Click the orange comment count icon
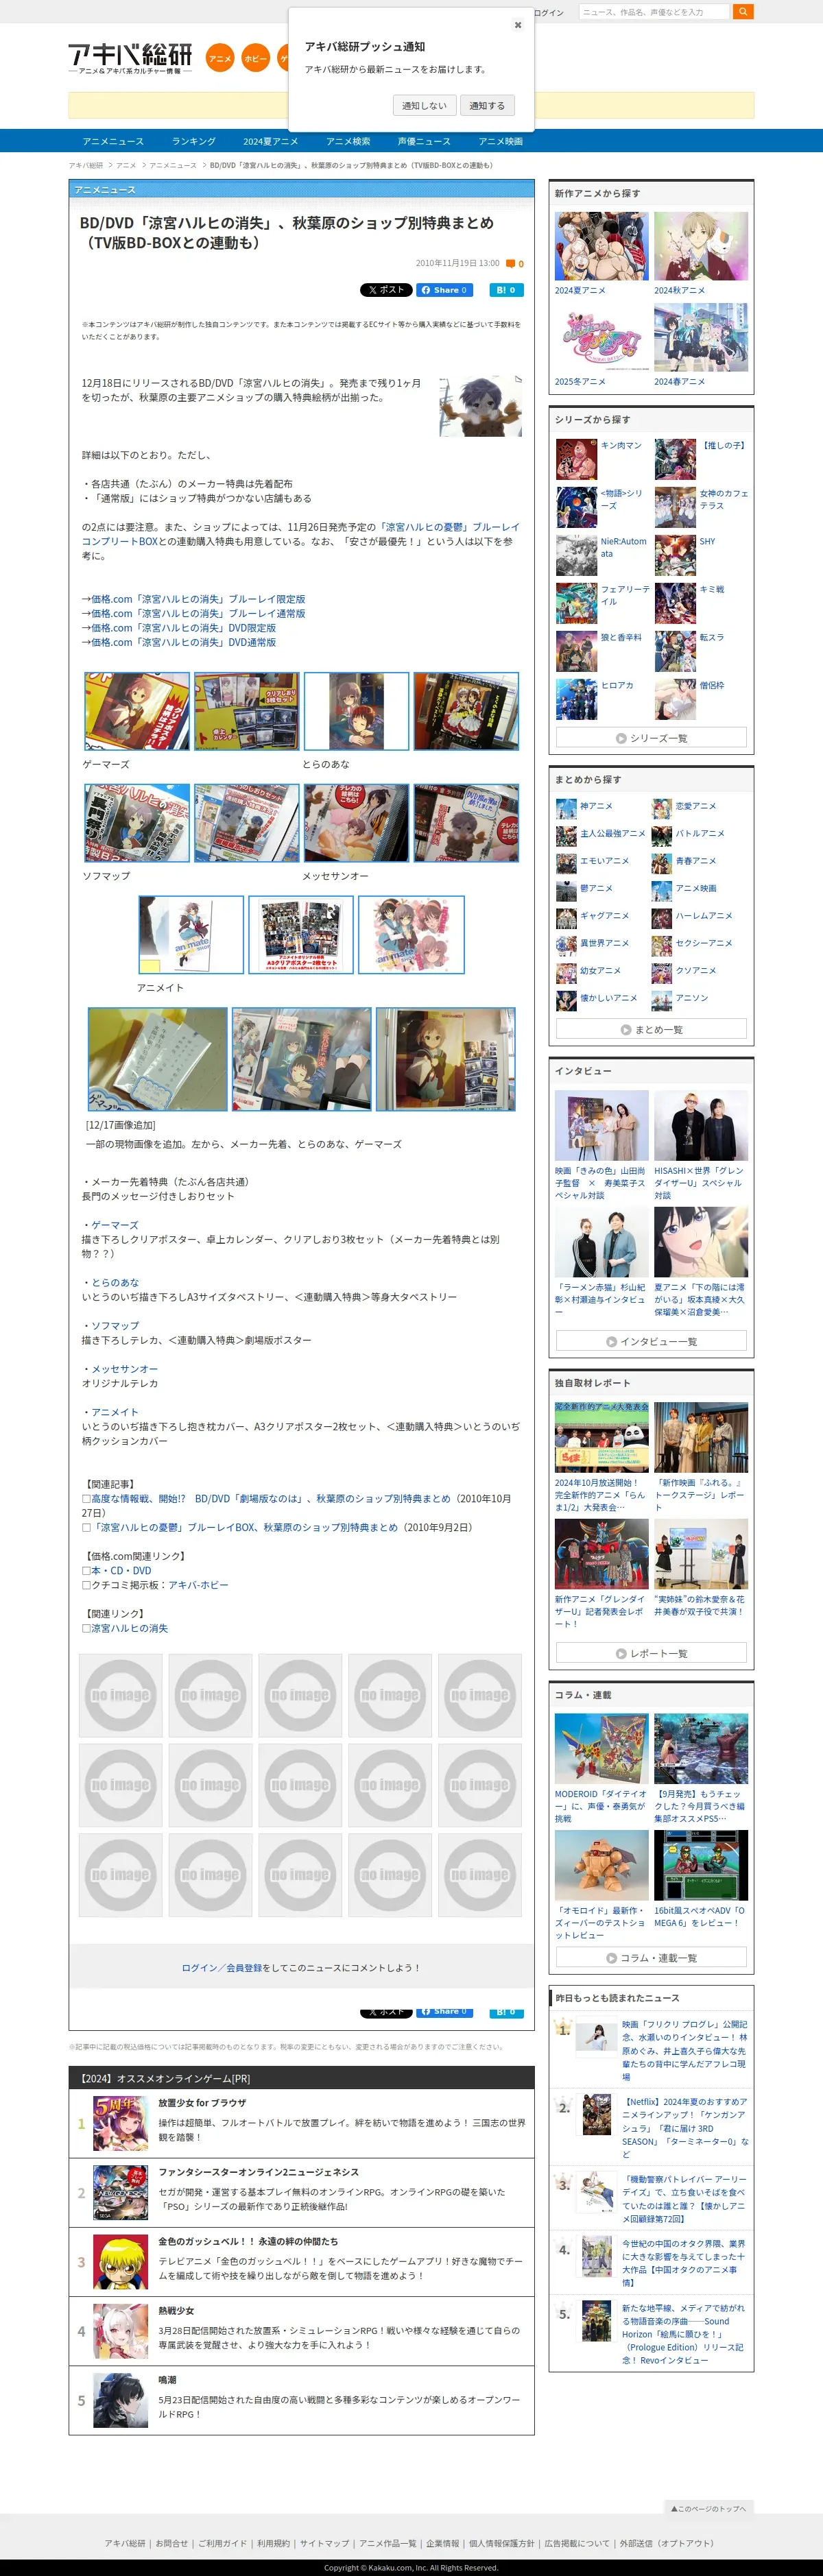The width and height of the screenshot is (823, 2576). click(511, 264)
